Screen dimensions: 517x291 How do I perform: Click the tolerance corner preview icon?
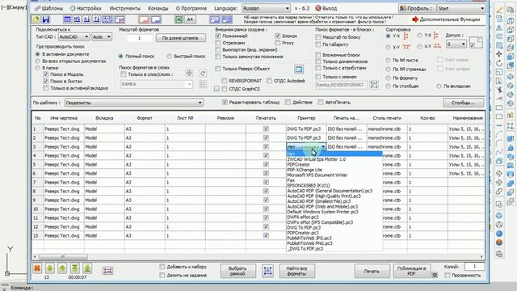[476, 43]
